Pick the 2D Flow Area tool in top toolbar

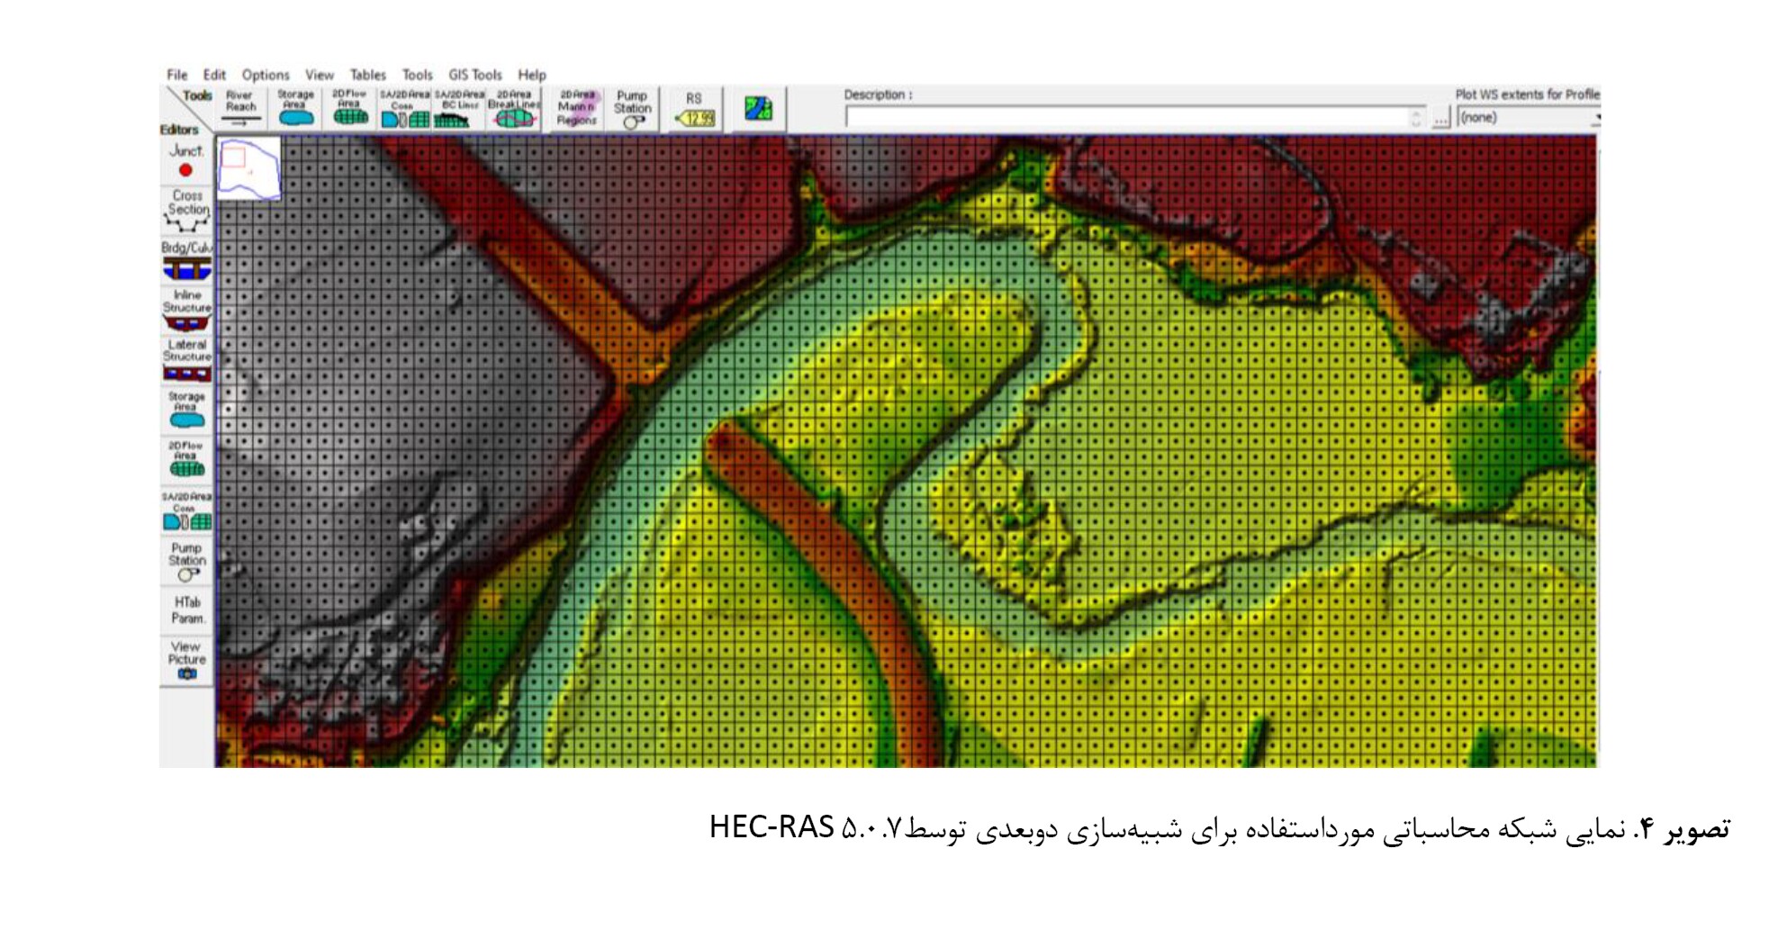coord(349,108)
